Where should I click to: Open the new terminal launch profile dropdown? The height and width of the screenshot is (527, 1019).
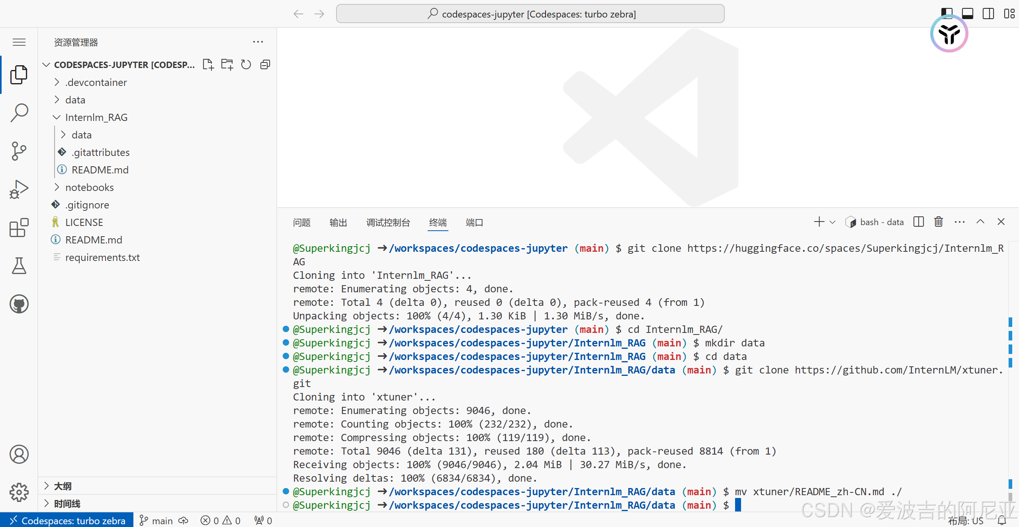pos(832,222)
